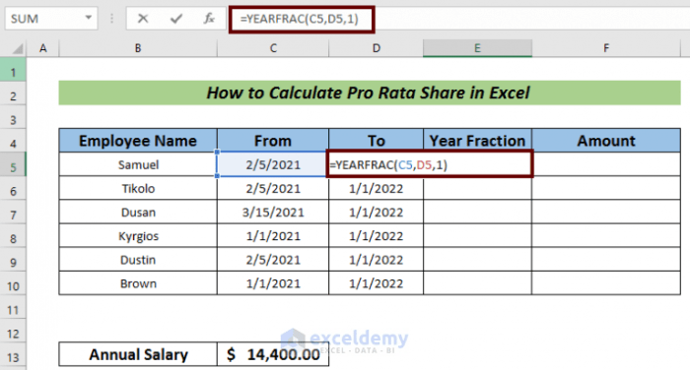Select column B header
Screen dimensions: 690x370
click(138, 48)
